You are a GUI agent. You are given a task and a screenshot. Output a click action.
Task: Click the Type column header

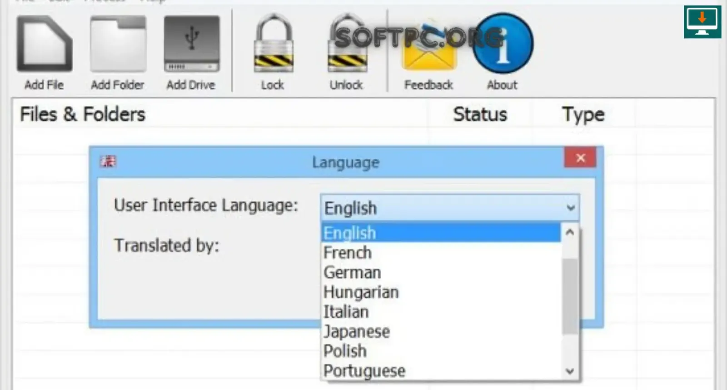point(583,115)
